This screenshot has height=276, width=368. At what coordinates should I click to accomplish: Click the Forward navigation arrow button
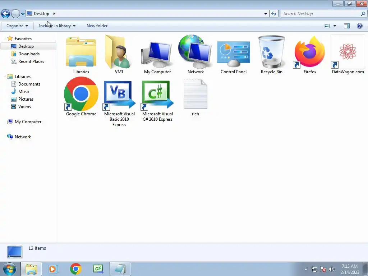click(15, 14)
